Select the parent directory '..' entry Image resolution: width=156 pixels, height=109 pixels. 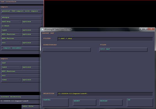67,50
